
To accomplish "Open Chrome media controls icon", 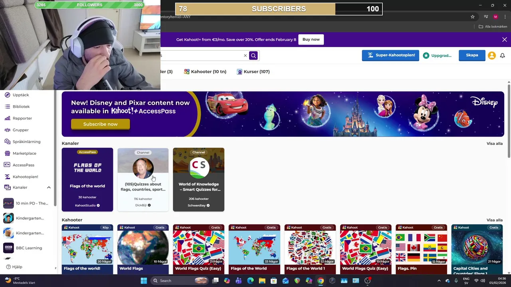I will click(x=486, y=17).
